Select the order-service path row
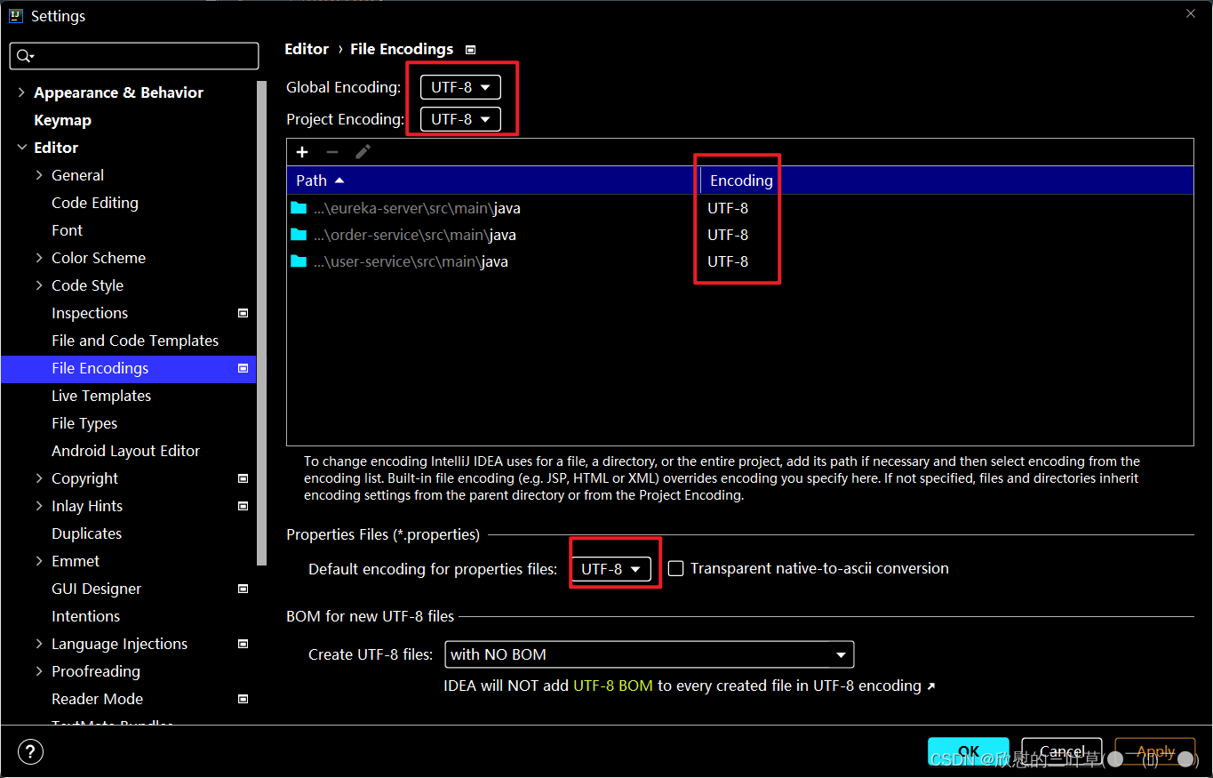 739,235
